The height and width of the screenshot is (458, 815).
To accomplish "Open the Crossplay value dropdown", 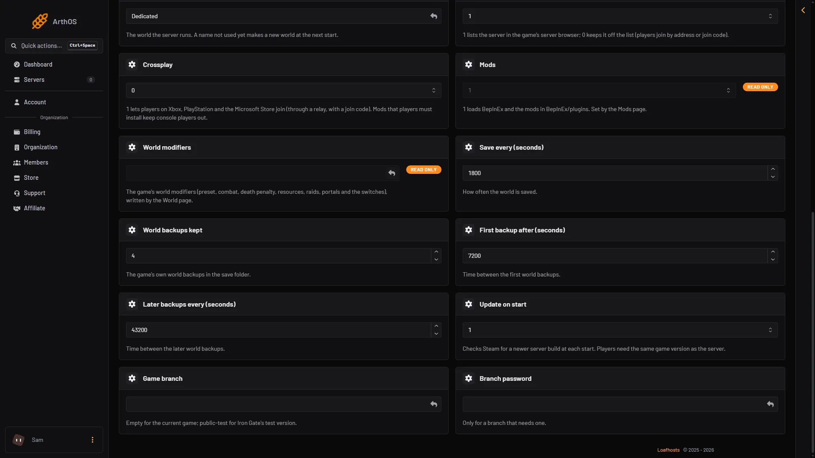I will pyautogui.click(x=284, y=90).
